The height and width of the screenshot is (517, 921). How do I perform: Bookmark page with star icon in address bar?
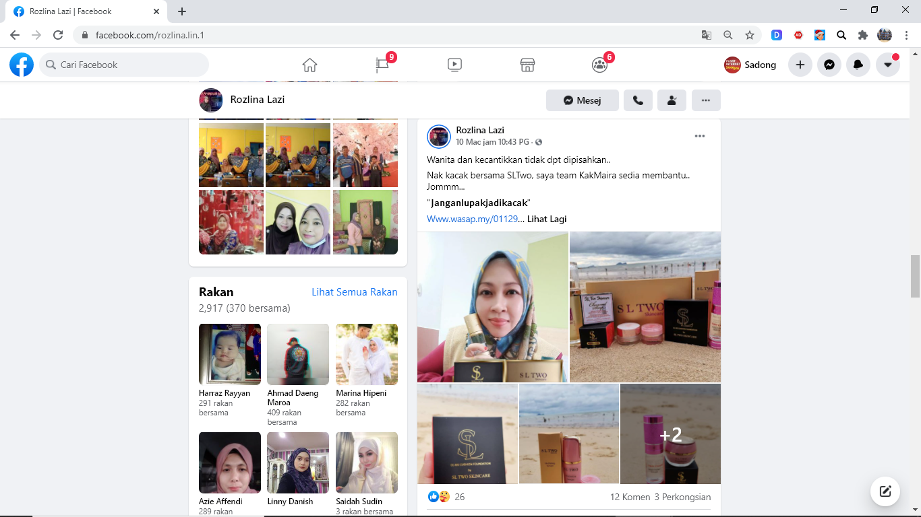[x=750, y=35]
